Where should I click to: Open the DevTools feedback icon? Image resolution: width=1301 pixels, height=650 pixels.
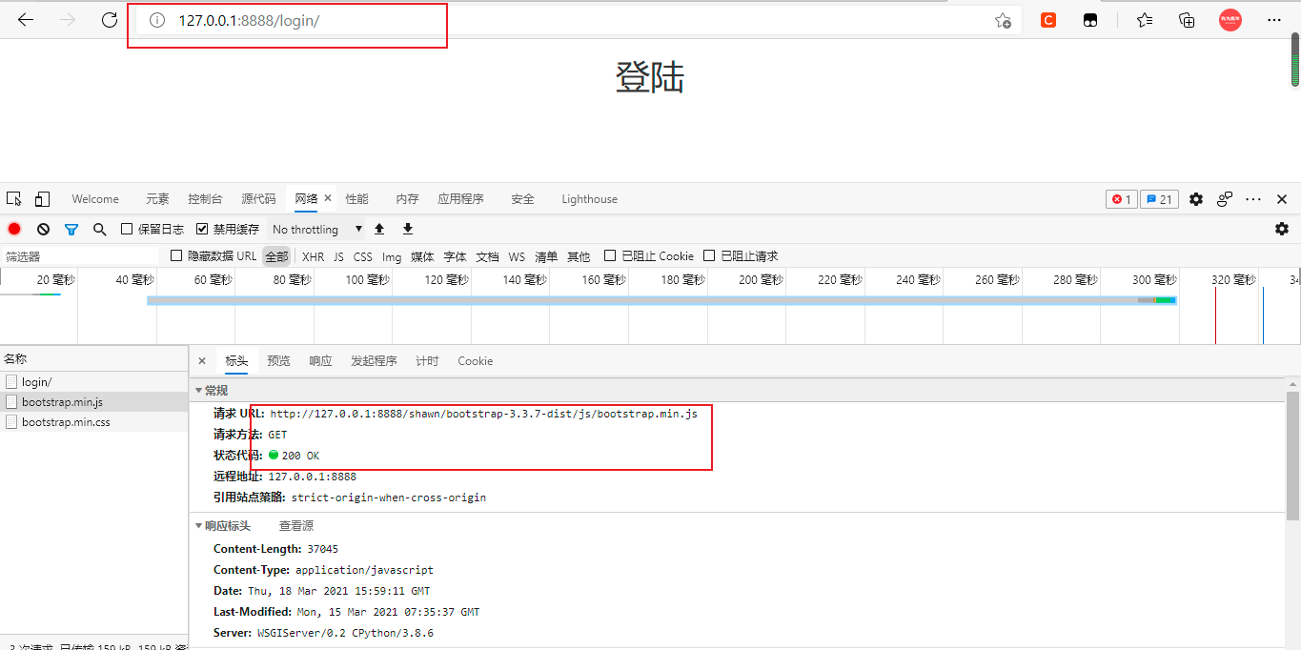(x=1225, y=199)
